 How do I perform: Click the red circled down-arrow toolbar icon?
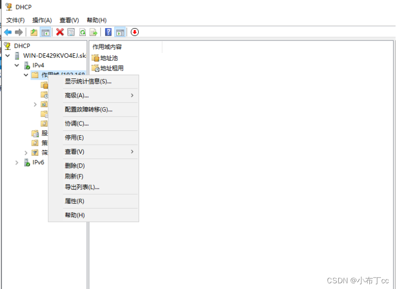click(134, 32)
